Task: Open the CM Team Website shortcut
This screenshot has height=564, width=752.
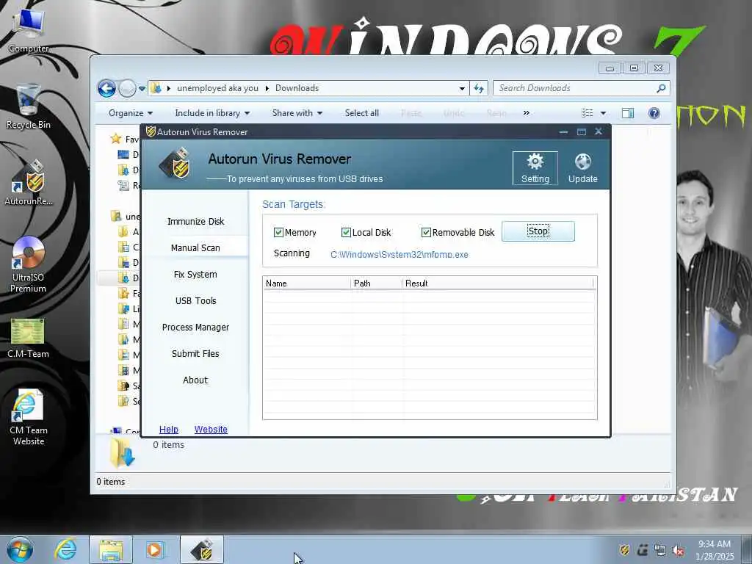Action: point(29,417)
